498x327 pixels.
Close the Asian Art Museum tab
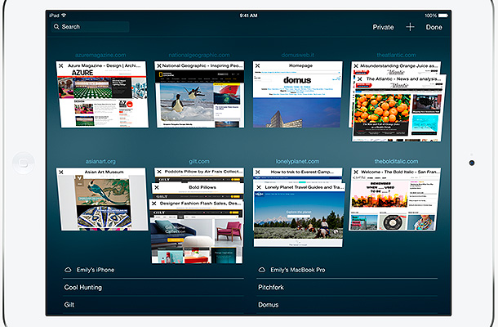click(x=61, y=172)
